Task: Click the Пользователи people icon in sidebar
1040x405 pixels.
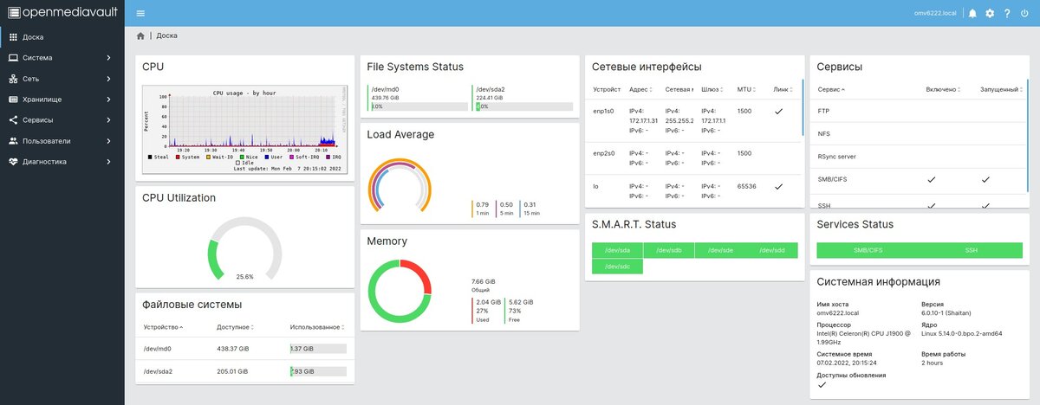Action: [12, 141]
